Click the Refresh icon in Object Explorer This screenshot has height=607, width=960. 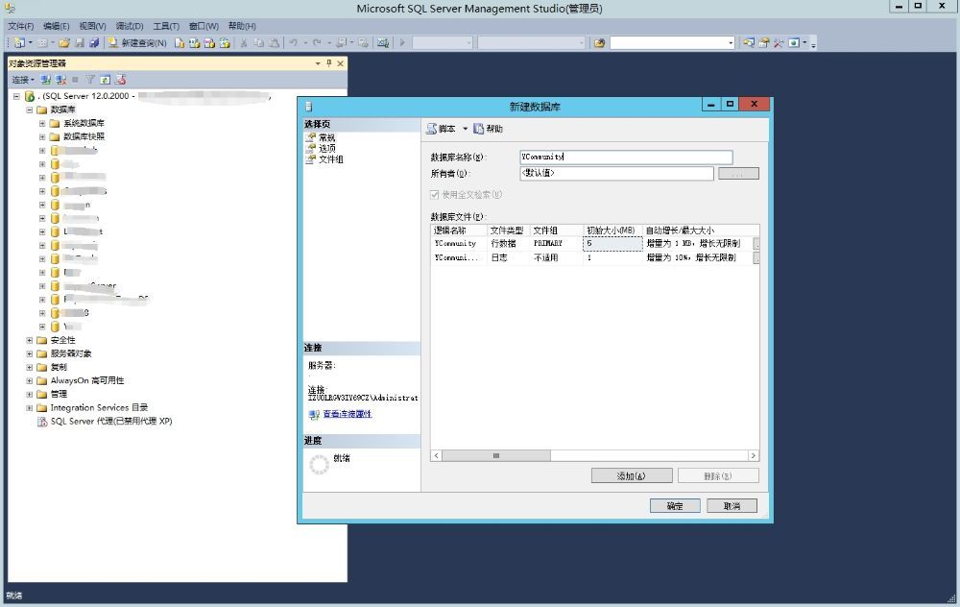click(106, 80)
